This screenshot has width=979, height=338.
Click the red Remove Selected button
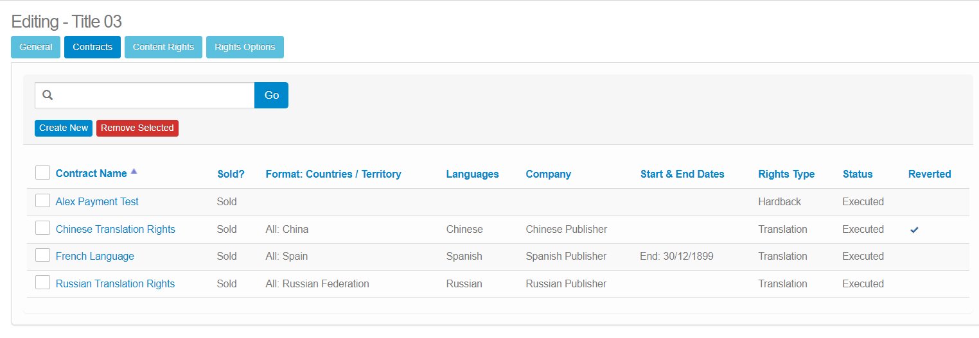pos(137,128)
